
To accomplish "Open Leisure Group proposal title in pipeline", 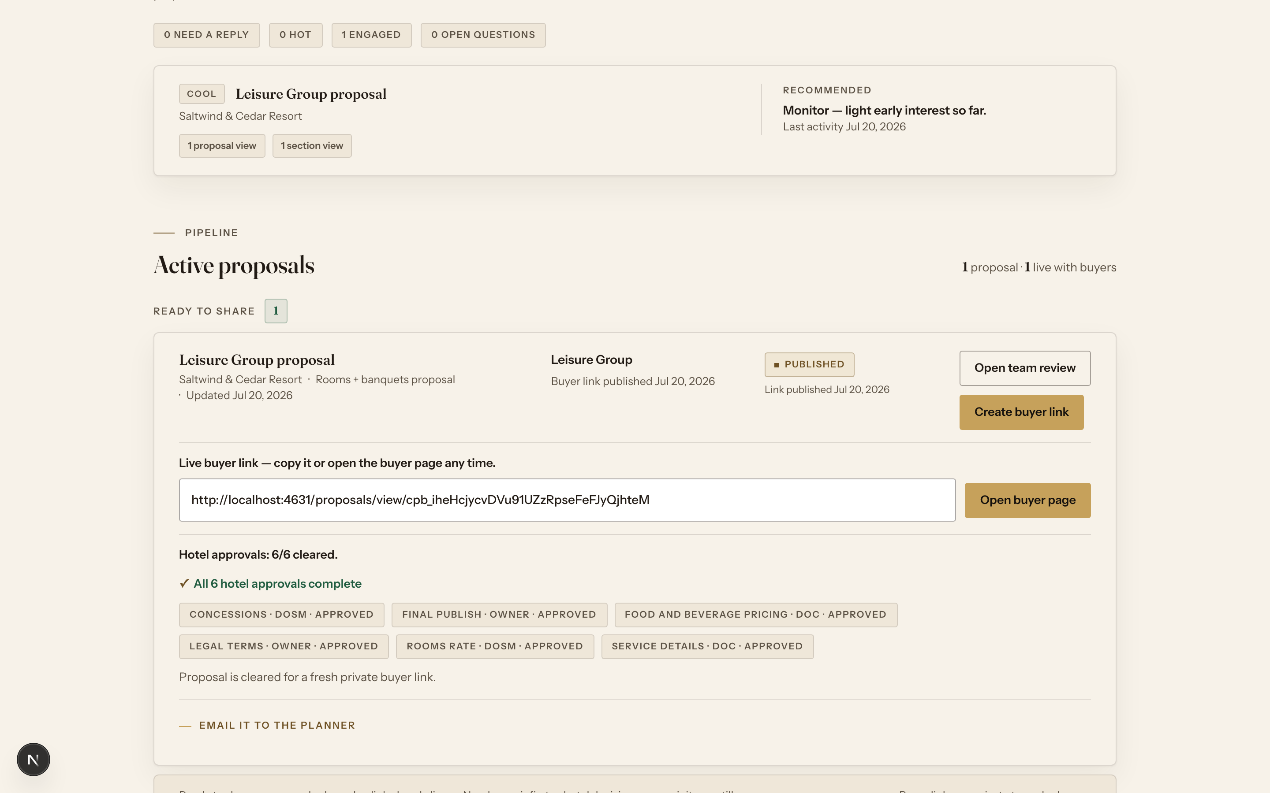I will pyautogui.click(x=257, y=360).
